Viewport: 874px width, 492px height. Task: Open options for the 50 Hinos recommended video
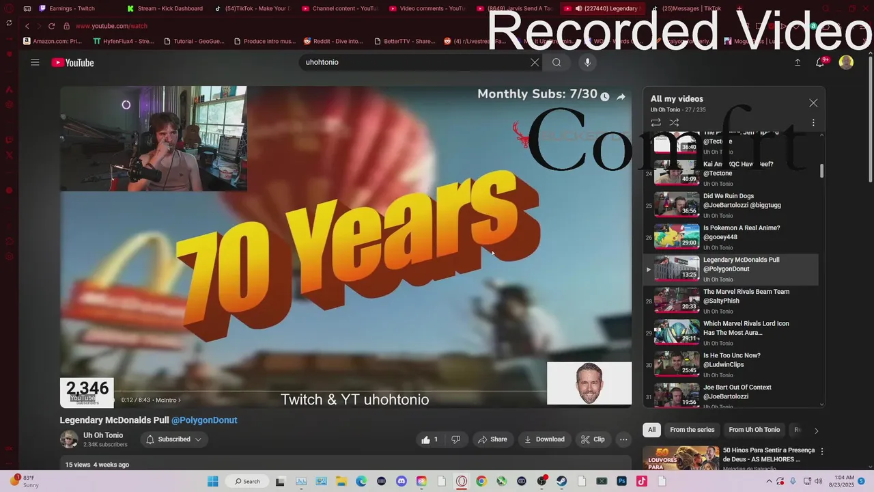coord(822,452)
